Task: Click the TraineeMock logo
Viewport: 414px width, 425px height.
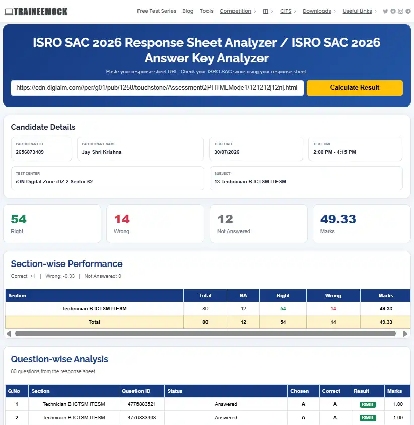Action: (x=36, y=12)
